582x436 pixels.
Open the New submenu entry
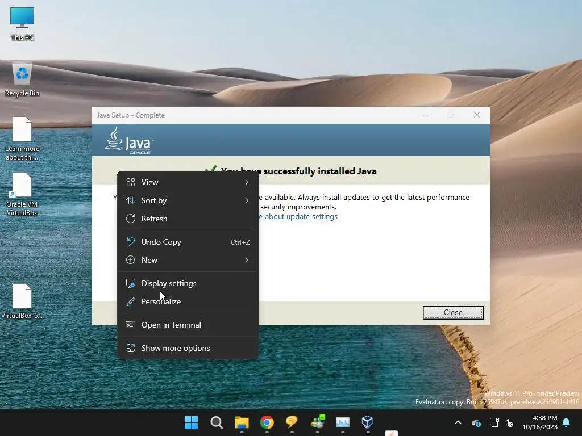pyautogui.click(x=188, y=260)
